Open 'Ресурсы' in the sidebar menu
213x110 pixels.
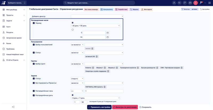point(10,32)
